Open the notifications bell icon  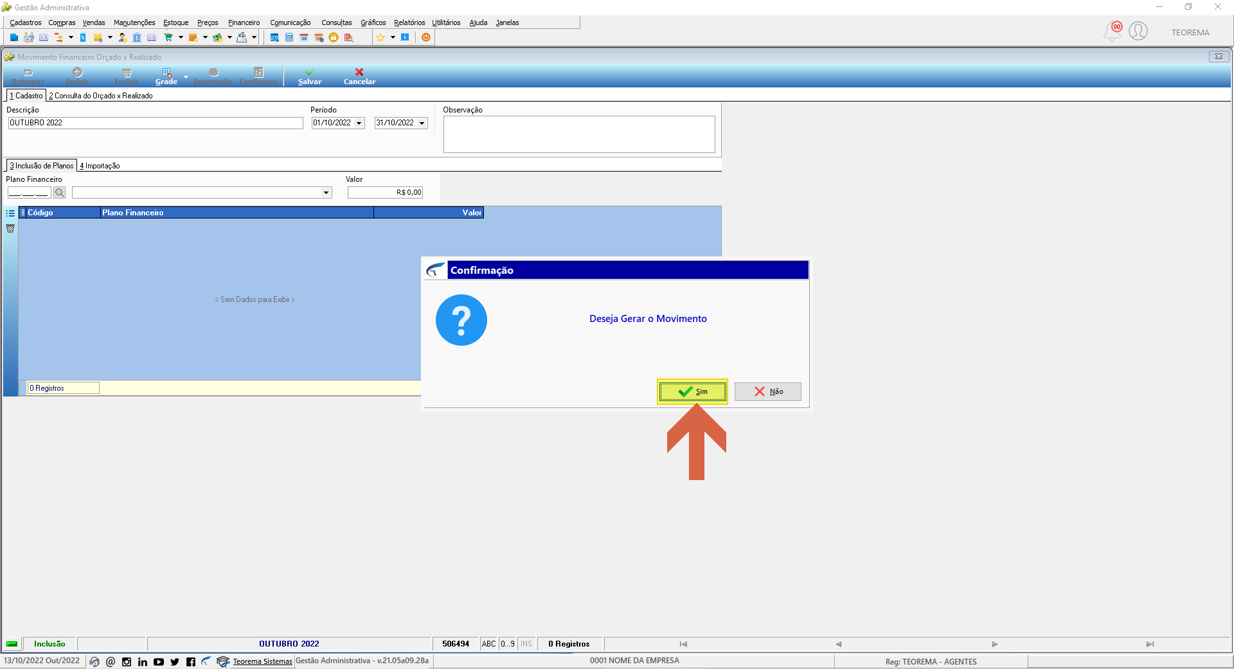(1113, 31)
